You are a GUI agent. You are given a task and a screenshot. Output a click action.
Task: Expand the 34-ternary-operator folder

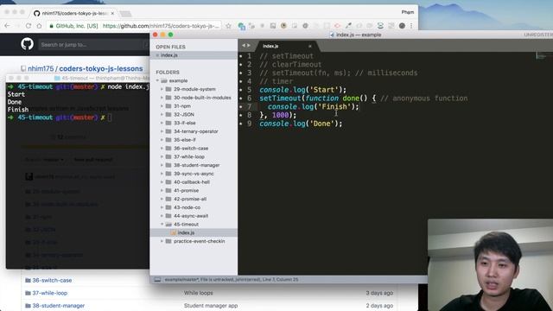click(162, 131)
